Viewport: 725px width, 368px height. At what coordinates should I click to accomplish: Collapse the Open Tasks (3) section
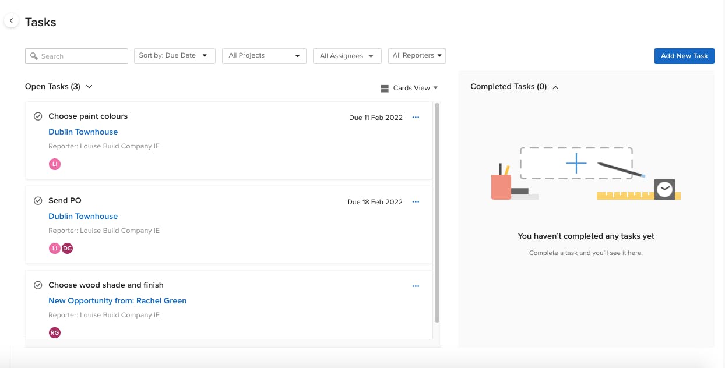point(89,87)
